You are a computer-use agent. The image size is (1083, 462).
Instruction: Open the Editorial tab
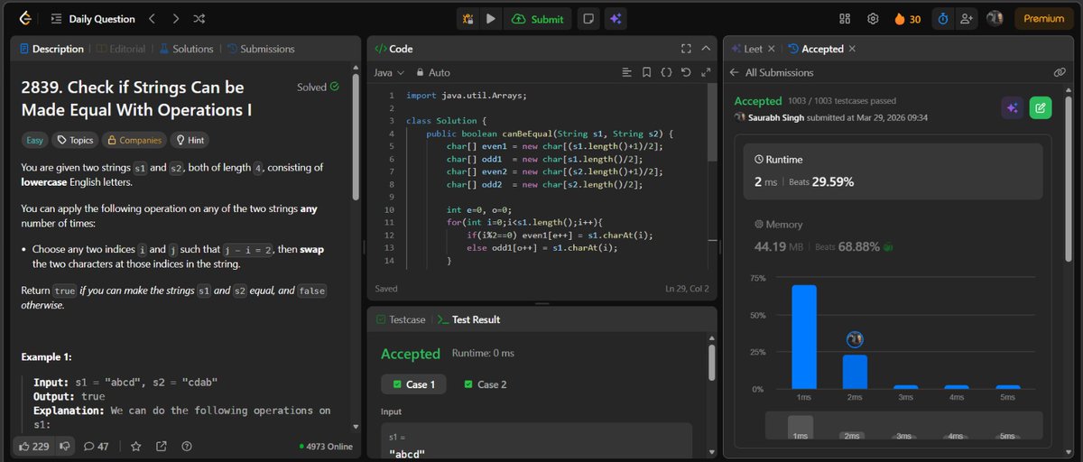[122, 49]
